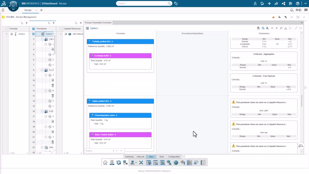
Task: Check the Capable Resources header checkbox
Action: pyautogui.click(x=61, y=29)
